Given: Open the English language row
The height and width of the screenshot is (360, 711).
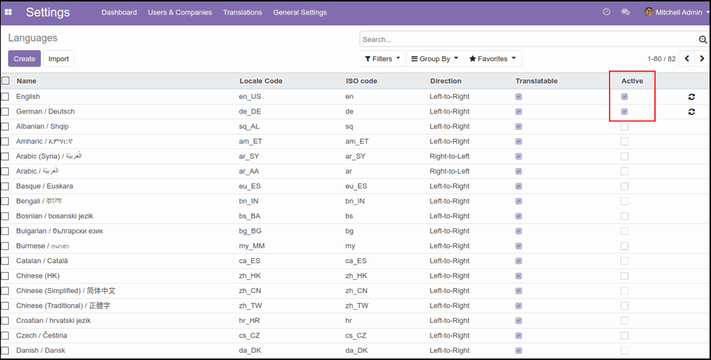Looking at the screenshot, I should pyautogui.click(x=355, y=97).
